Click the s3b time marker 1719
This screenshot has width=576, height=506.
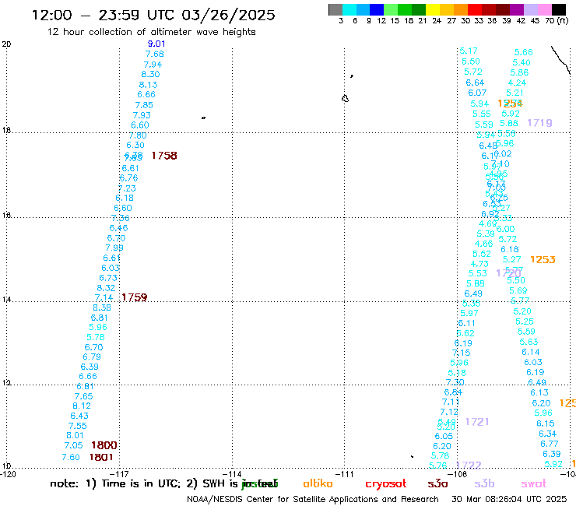539,123
